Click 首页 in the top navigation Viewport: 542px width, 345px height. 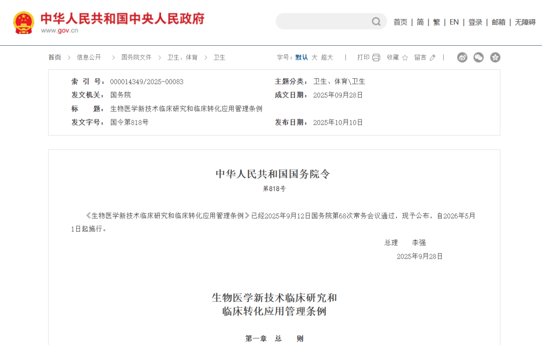click(x=400, y=22)
